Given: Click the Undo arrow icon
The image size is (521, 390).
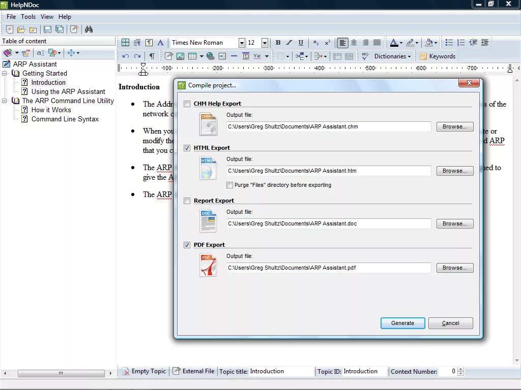Looking at the screenshot, I should pos(126,56).
